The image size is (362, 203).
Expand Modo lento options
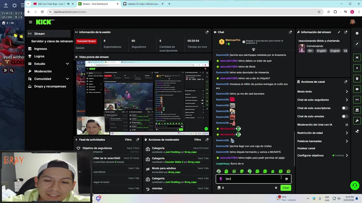coord(347,92)
